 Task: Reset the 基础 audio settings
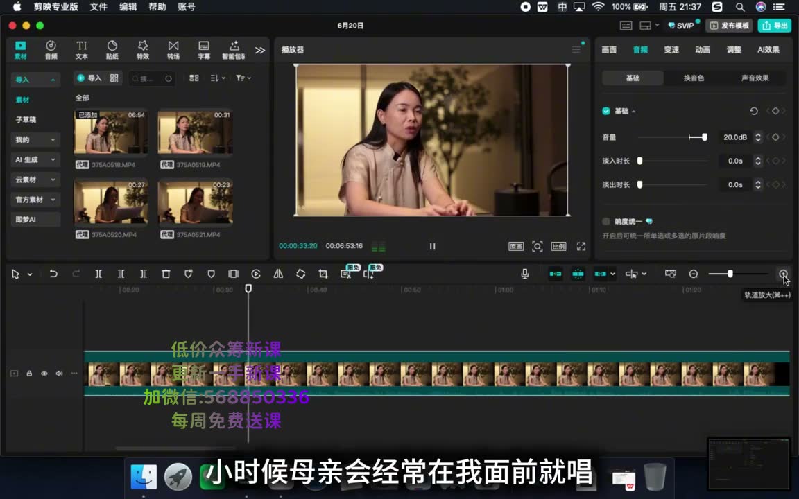754,111
